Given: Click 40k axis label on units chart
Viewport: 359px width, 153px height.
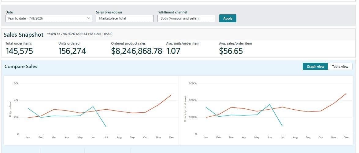Looking at the screenshot, I should coord(16,100).
